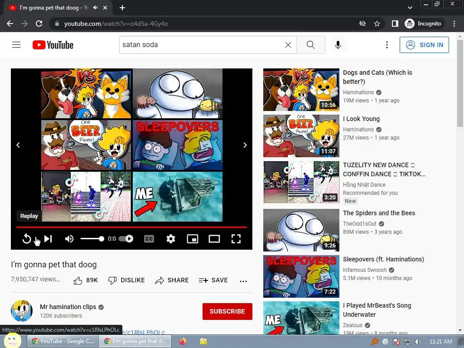Open Mr hamination clips channel name
This screenshot has height=348, width=464.
click(x=68, y=307)
